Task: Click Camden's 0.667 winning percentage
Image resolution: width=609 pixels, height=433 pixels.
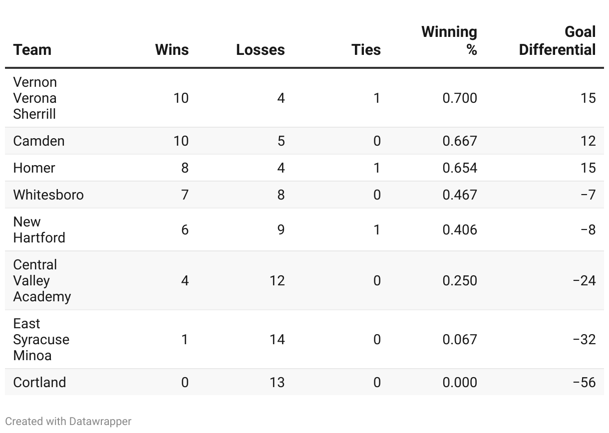Action: (460, 141)
